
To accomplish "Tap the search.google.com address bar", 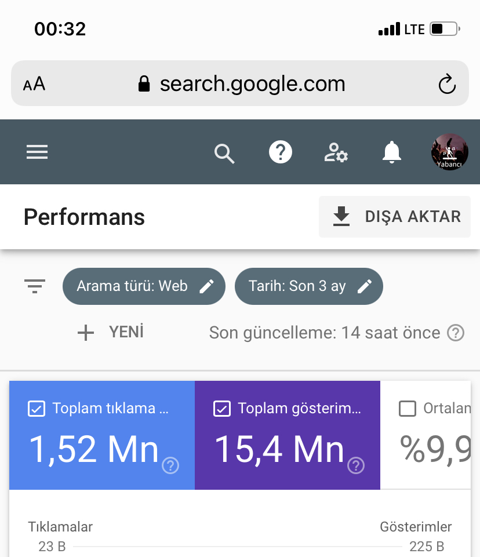I will (240, 83).
